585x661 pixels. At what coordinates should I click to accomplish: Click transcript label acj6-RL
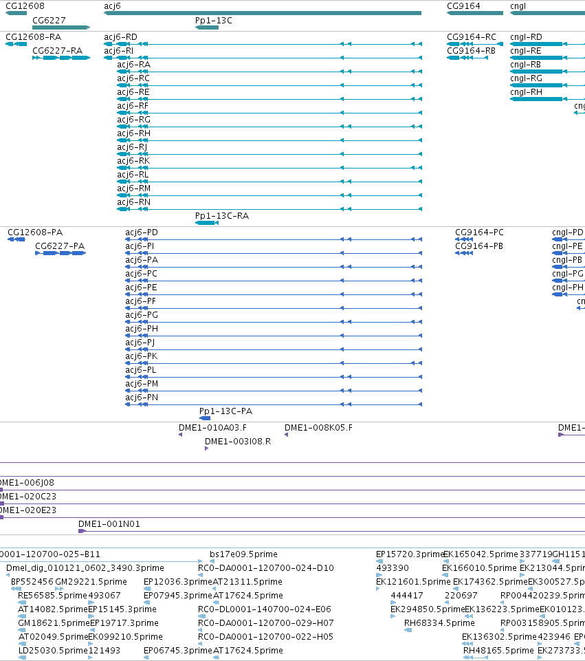pos(133,175)
